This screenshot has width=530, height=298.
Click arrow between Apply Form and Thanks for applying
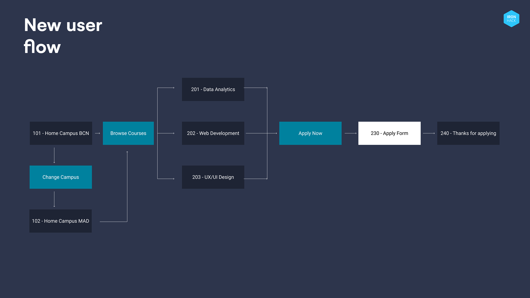[429, 133]
